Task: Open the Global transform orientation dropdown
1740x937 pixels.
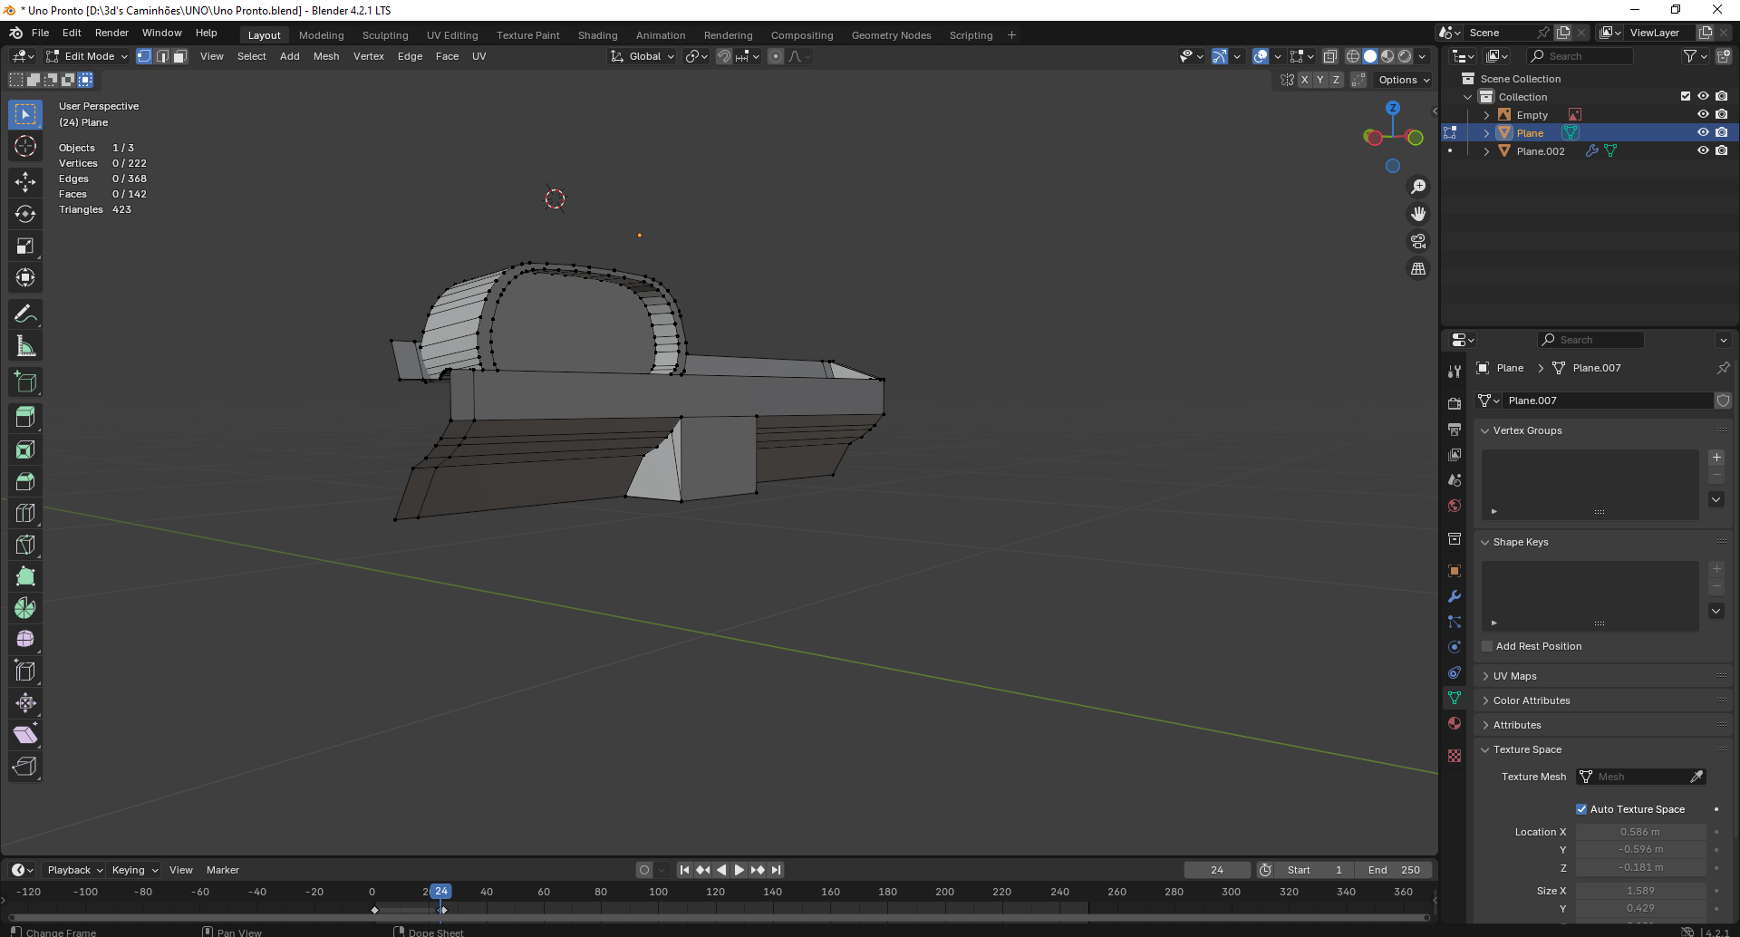Action: pyautogui.click(x=643, y=56)
